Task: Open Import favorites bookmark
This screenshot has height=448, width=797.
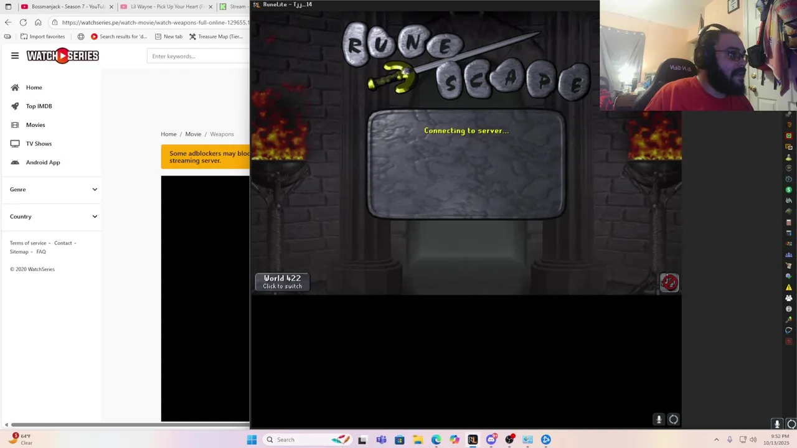Action: point(42,37)
